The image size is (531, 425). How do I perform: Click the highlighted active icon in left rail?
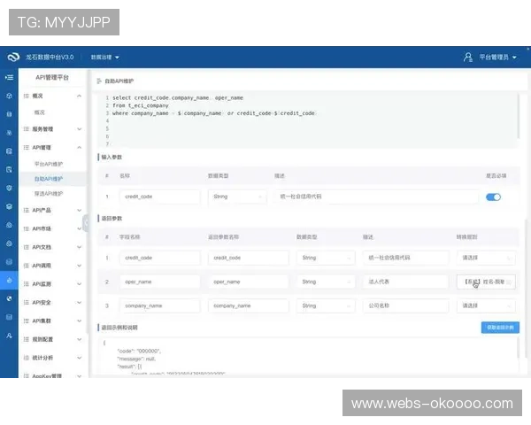click(x=9, y=281)
